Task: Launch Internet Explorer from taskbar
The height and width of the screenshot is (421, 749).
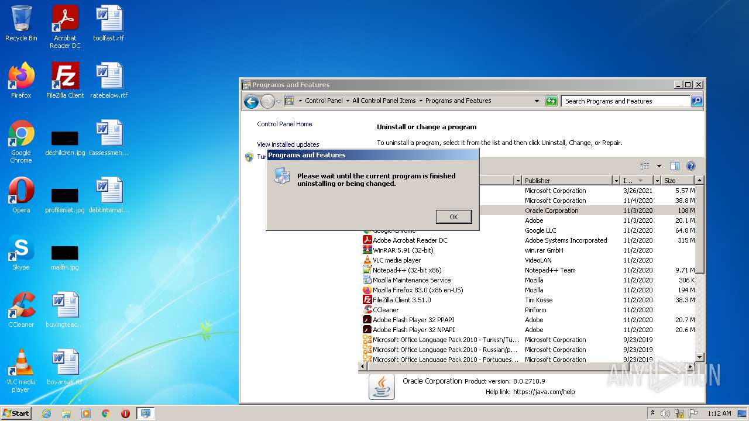Action: (46, 413)
